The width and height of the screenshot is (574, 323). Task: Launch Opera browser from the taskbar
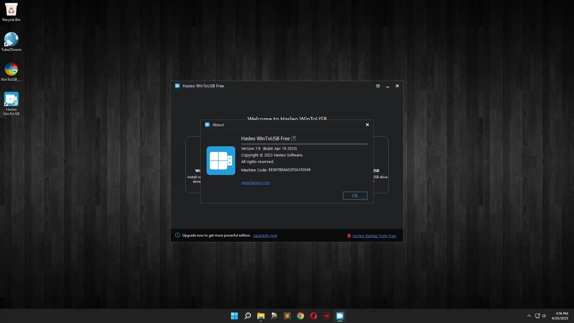pos(313,316)
